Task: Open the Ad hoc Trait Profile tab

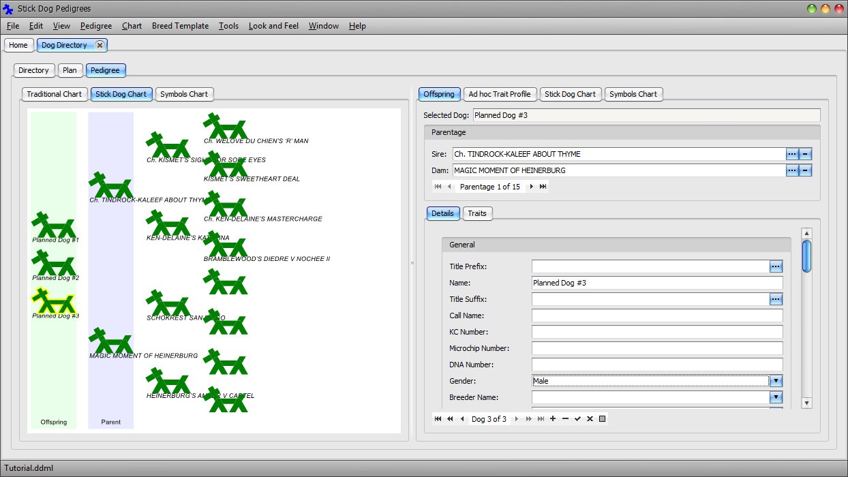Action: pos(499,94)
